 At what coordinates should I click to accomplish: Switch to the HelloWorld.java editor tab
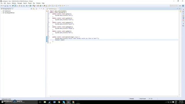[x=53, y=9]
